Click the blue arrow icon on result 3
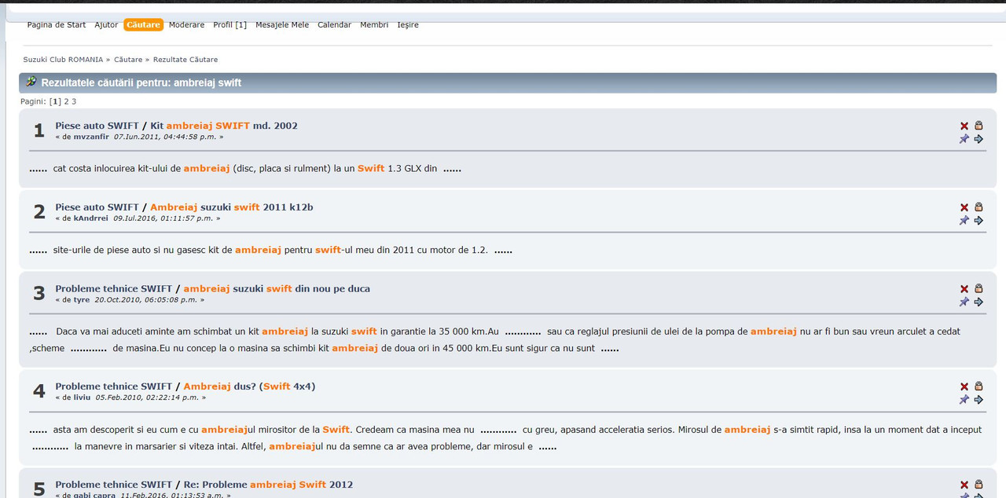The width and height of the screenshot is (1006, 498). pyautogui.click(x=978, y=302)
